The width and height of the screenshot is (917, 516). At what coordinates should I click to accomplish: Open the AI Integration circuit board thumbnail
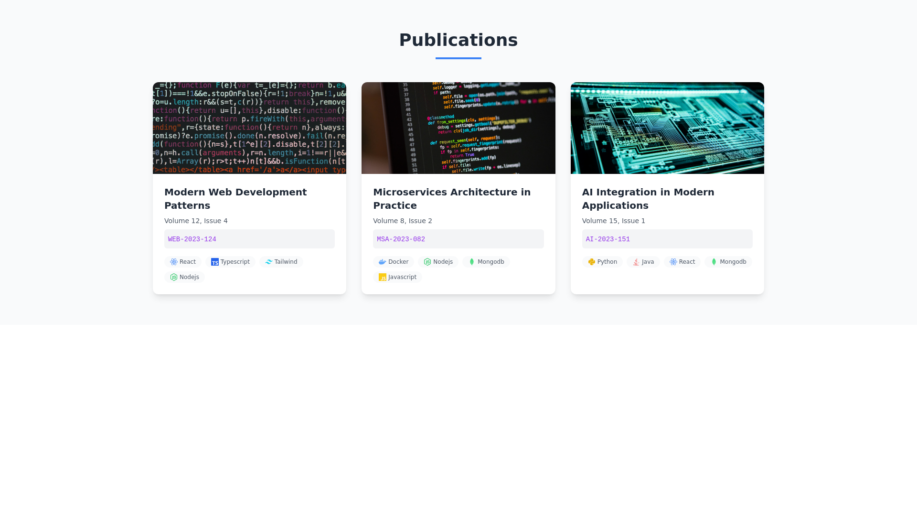point(667,128)
